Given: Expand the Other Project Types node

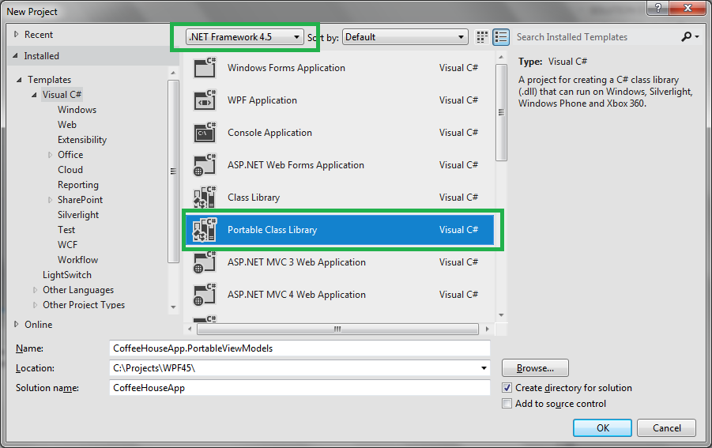Looking at the screenshot, I should click(x=35, y=305).
